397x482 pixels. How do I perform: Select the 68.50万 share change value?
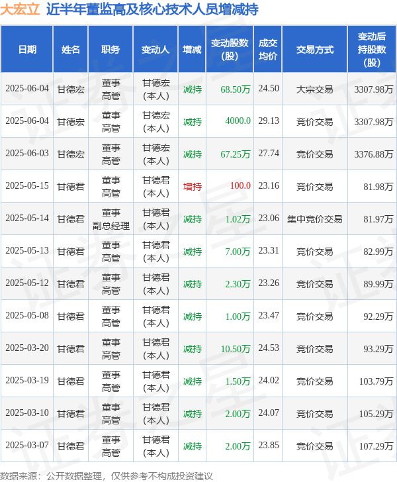click(236, 89)
